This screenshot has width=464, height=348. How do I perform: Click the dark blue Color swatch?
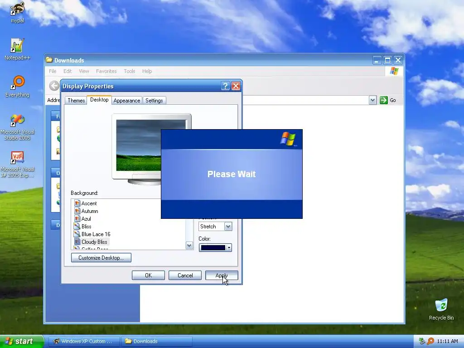[213, 248]
